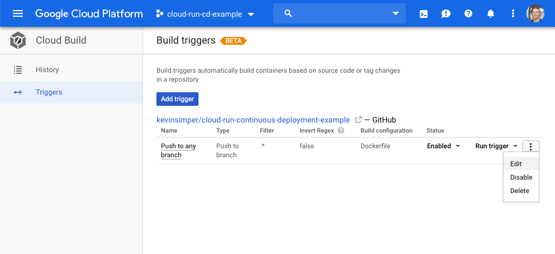Click the .* filter cell
Image resolution: width=555 pixels, height=254 pixels.
pos(263,146)
